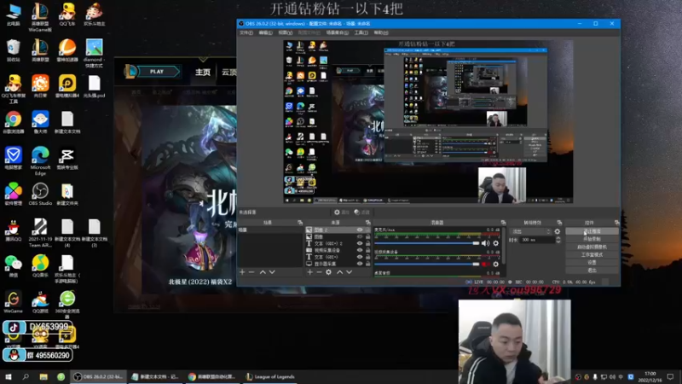The image size is (682, 384).
Task: Click 工作室模式 studio mode button
Action: pyautogui.click(x=592, y=254)
